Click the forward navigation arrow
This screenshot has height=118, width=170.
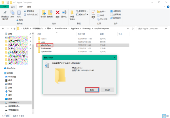pos(8,28)
